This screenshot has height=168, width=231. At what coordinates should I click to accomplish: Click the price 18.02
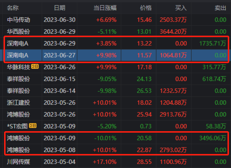tap(144, 103)
